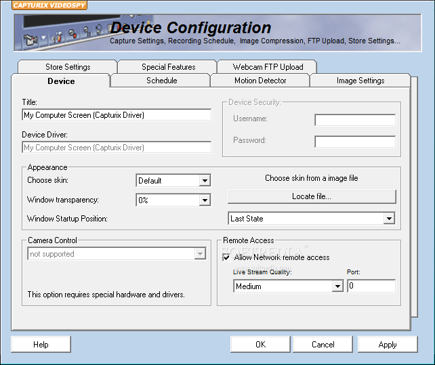The width and height of the screenshot is (435, 365).
Task: Click the Locate file... button
Action: (312, 196)
